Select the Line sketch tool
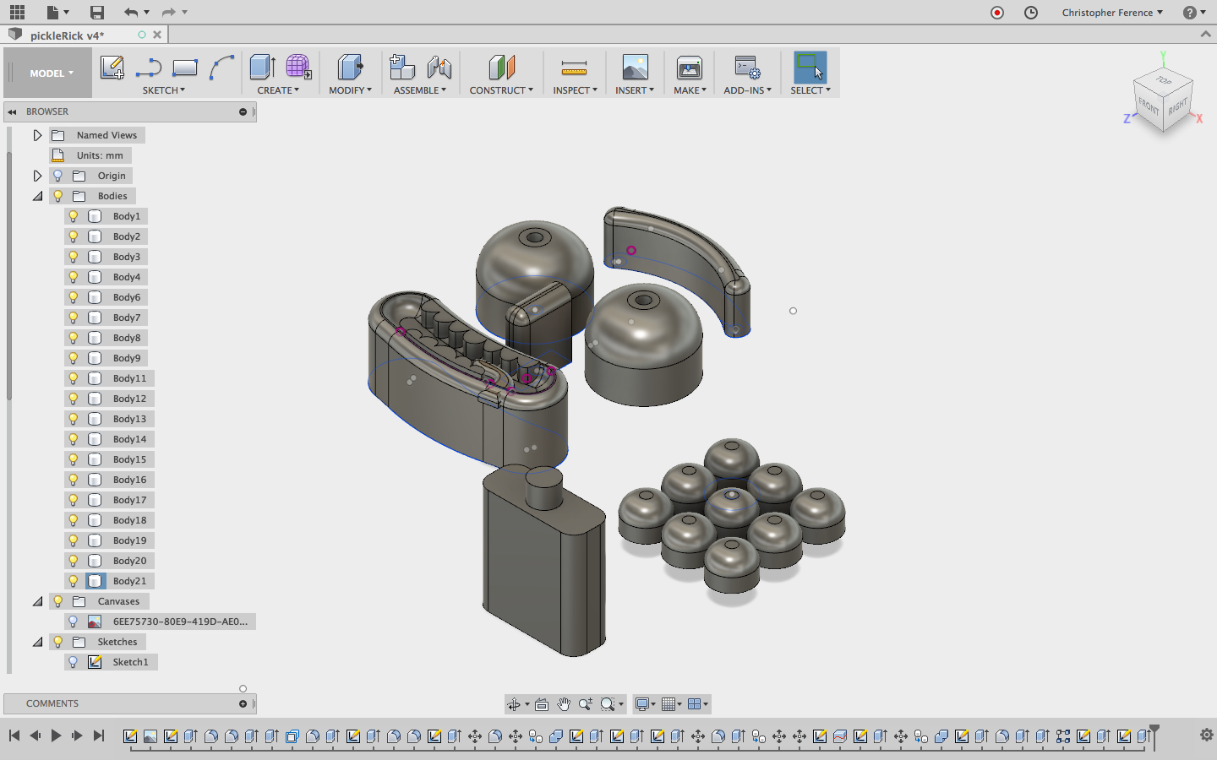Screen dimensions: 1217x760 [149, 68]
